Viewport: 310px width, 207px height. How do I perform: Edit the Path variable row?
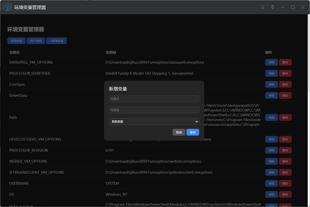[x=271, y=118]
